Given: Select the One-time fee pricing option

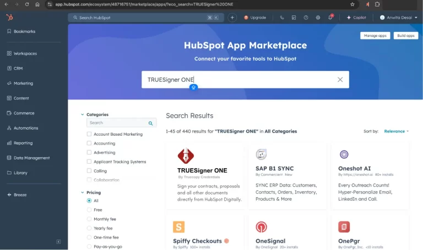Looking at the screenshot, I should coord(89,237).
